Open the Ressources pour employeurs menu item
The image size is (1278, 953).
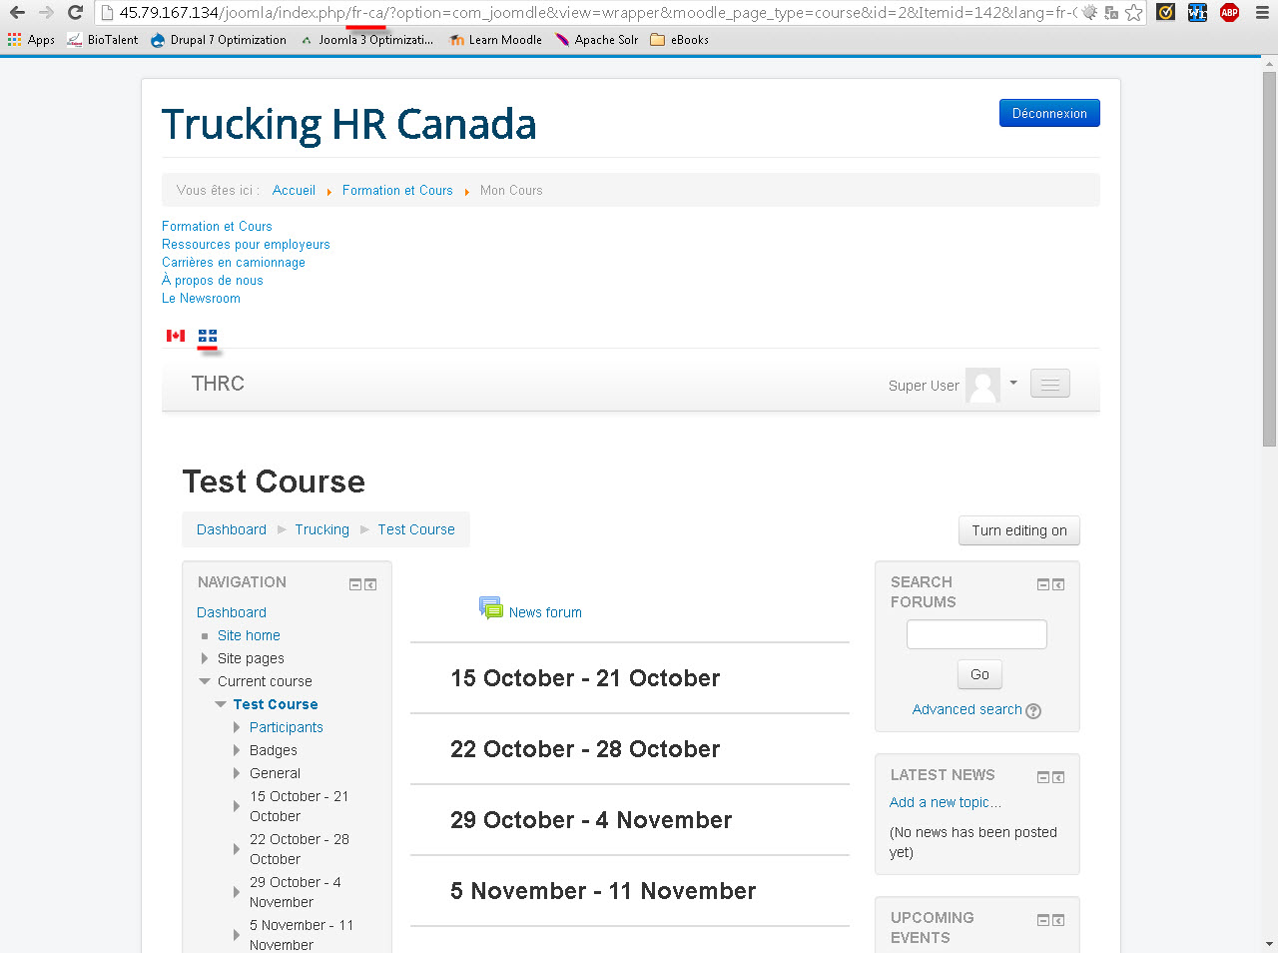click(246, 245)
